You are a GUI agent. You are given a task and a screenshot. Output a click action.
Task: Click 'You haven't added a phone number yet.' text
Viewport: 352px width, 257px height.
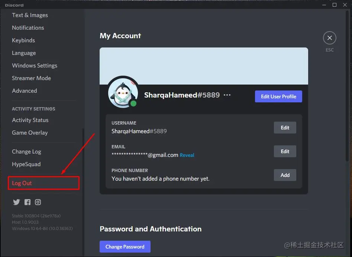click(x=161, y=179)
